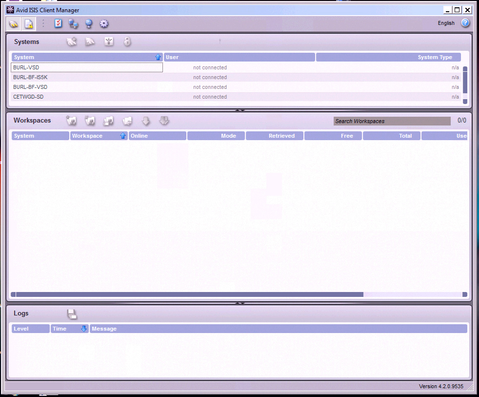This screenshot has height=397, width=479.
Task: Click the User column header in Systems
Action: tap(239, 57)
